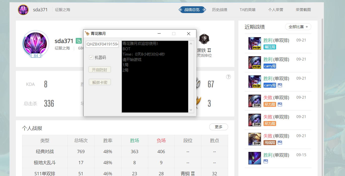Click the copy icon next to sda371
The image size is (345, 176).
point(78,41)
